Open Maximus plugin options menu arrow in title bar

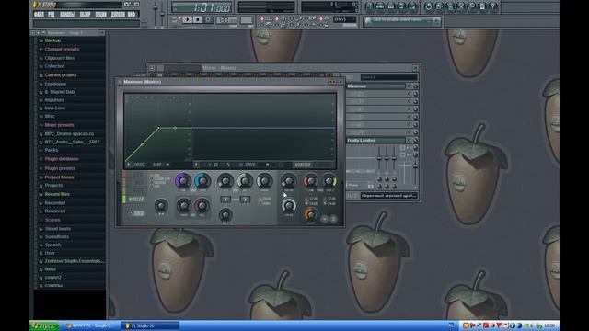[x=120, y=82]
